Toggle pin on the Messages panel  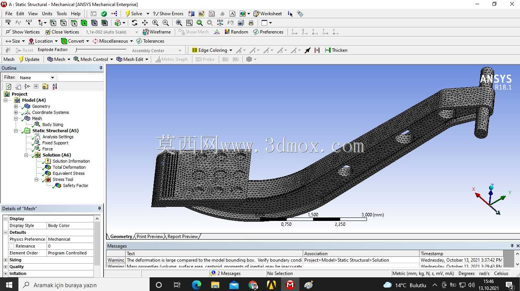click(x=512, y=246)
